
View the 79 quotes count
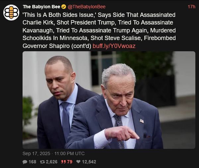(70, 162)
